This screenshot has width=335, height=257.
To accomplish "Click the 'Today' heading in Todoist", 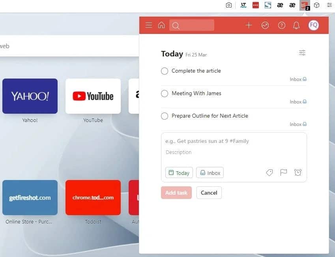I will click(172, 54).
